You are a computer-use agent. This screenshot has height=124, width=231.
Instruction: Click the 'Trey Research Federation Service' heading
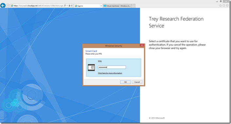pos(176,22)
